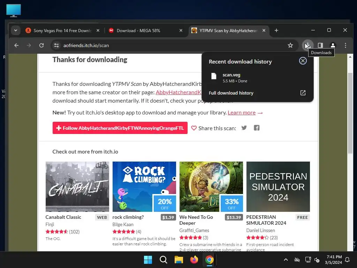The image size is (357, 268).
Task: Click the scan.veg file icon
Action: click(214, 76)
